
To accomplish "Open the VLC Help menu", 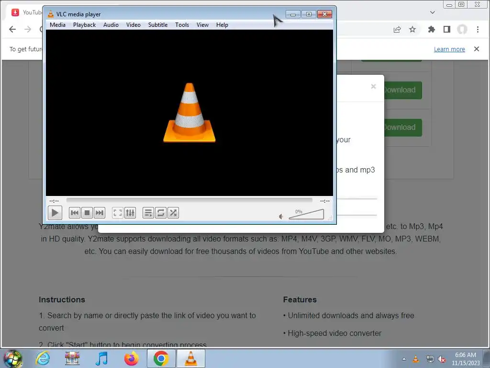I will [x=222, y=25].
